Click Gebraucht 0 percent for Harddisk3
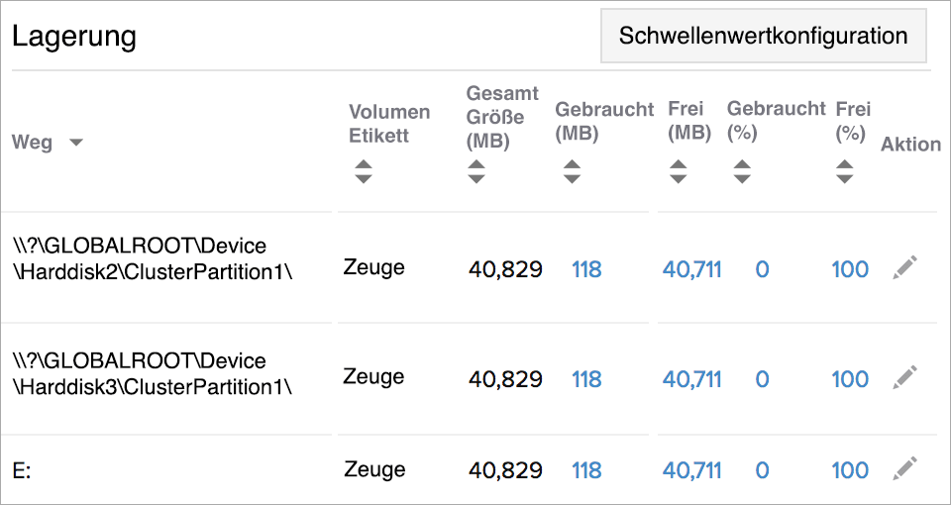The height and width of the screenshot is (505, 951). click(762, 379)
